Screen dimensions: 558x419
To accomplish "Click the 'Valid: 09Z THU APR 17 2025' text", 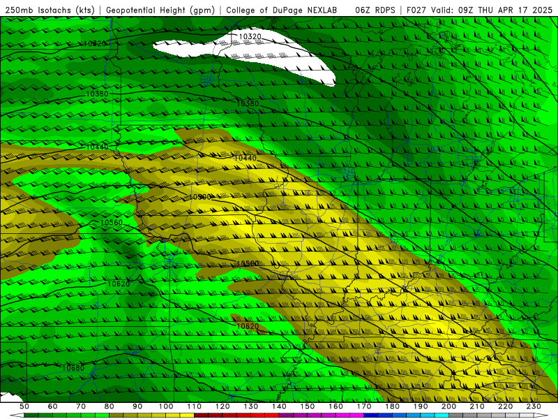I will click(492, 10).
